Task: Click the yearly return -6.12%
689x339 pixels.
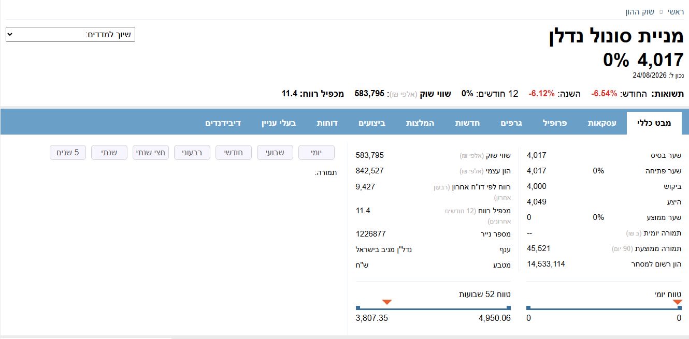Action: pos(541,94)
